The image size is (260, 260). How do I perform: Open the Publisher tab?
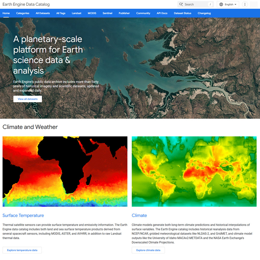pos(124,13)
